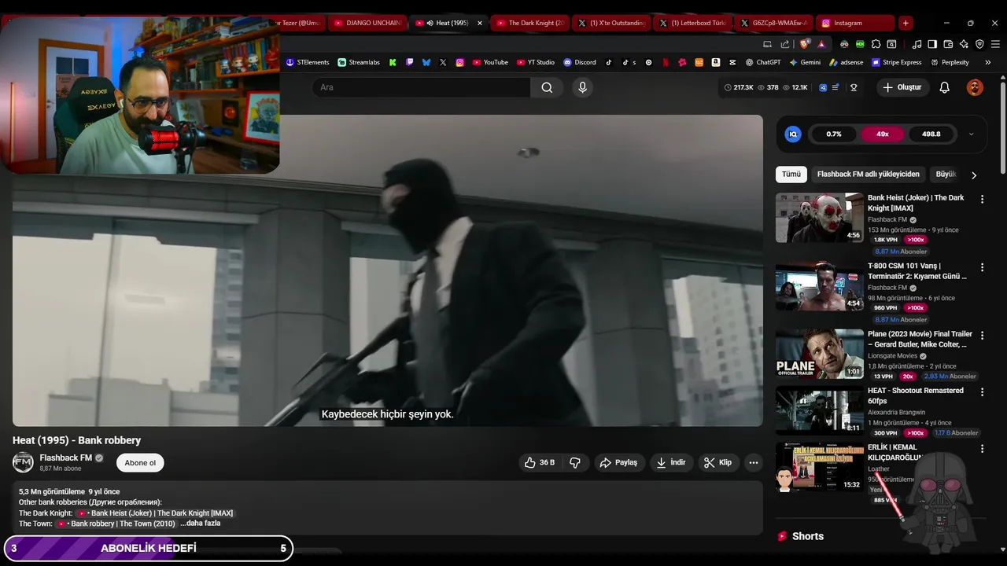Open the Brave hamburger main menu
This screenshot has height=566, width=1007.
point(995,44)
